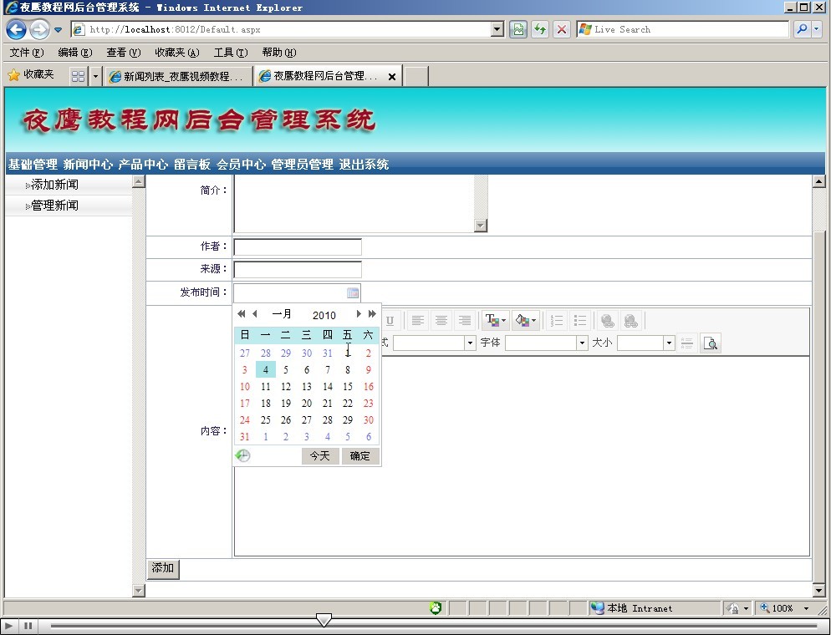Open the browser address bar dropdown
This screenshot has width=831, height=635.
(x=497, y=29)
